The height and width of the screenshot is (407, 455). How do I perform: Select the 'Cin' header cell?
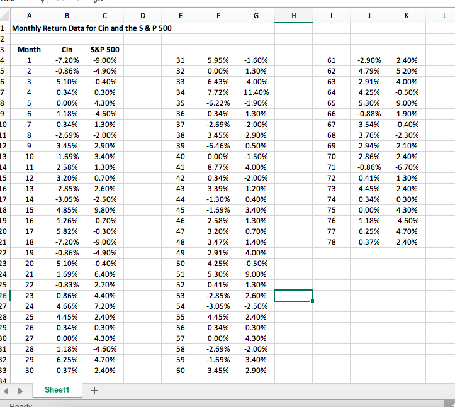click(x=67, y=50)
